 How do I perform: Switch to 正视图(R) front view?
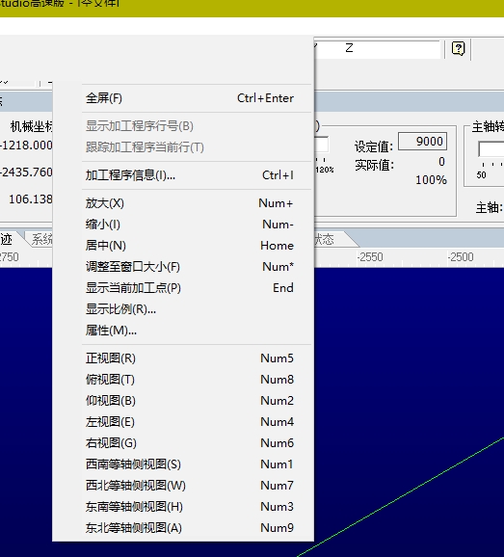point(190,358)
